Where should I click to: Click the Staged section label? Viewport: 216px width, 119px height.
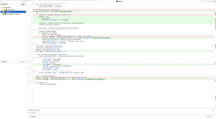[4, 62]
